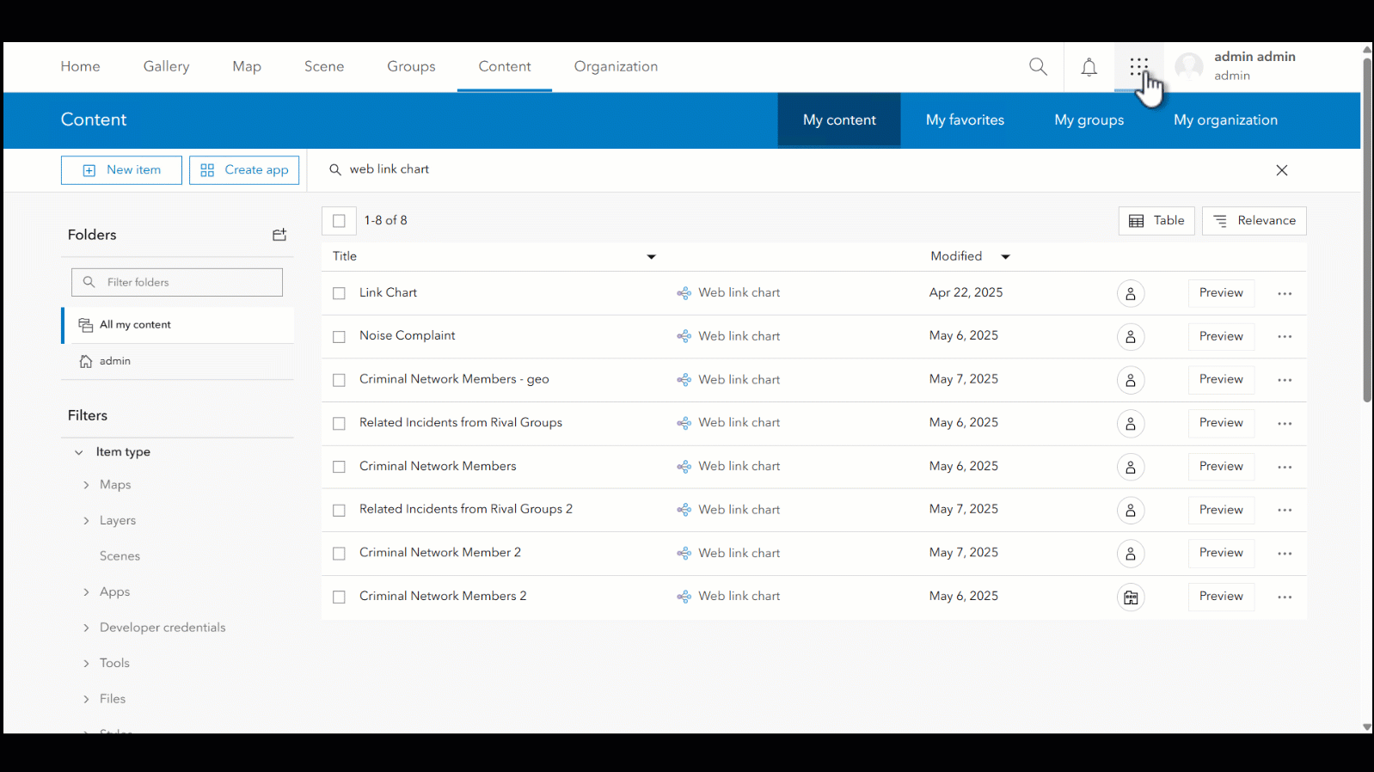
Task: Preview the Noise Complaint item
Action: point(1221,336)
